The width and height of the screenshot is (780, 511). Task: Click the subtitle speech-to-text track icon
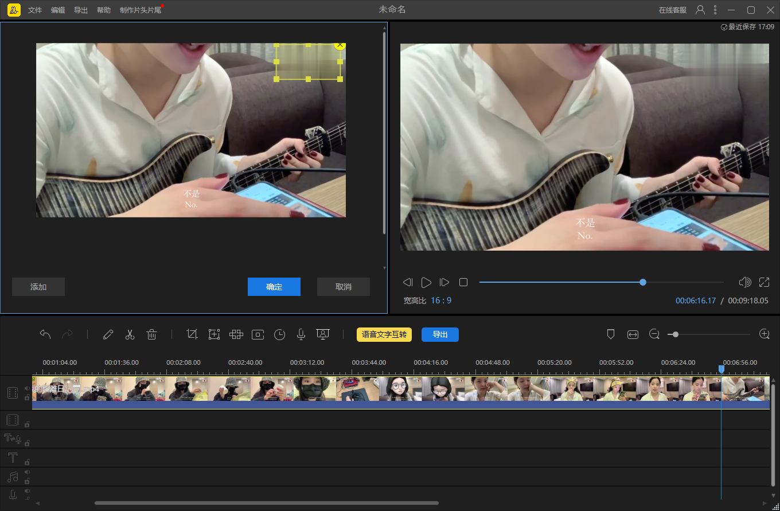(13, 439)
